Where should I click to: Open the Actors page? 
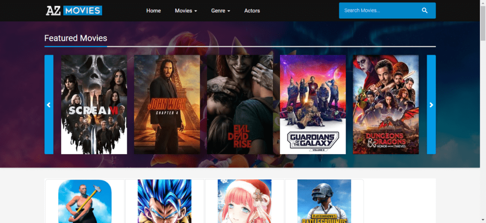252,10
